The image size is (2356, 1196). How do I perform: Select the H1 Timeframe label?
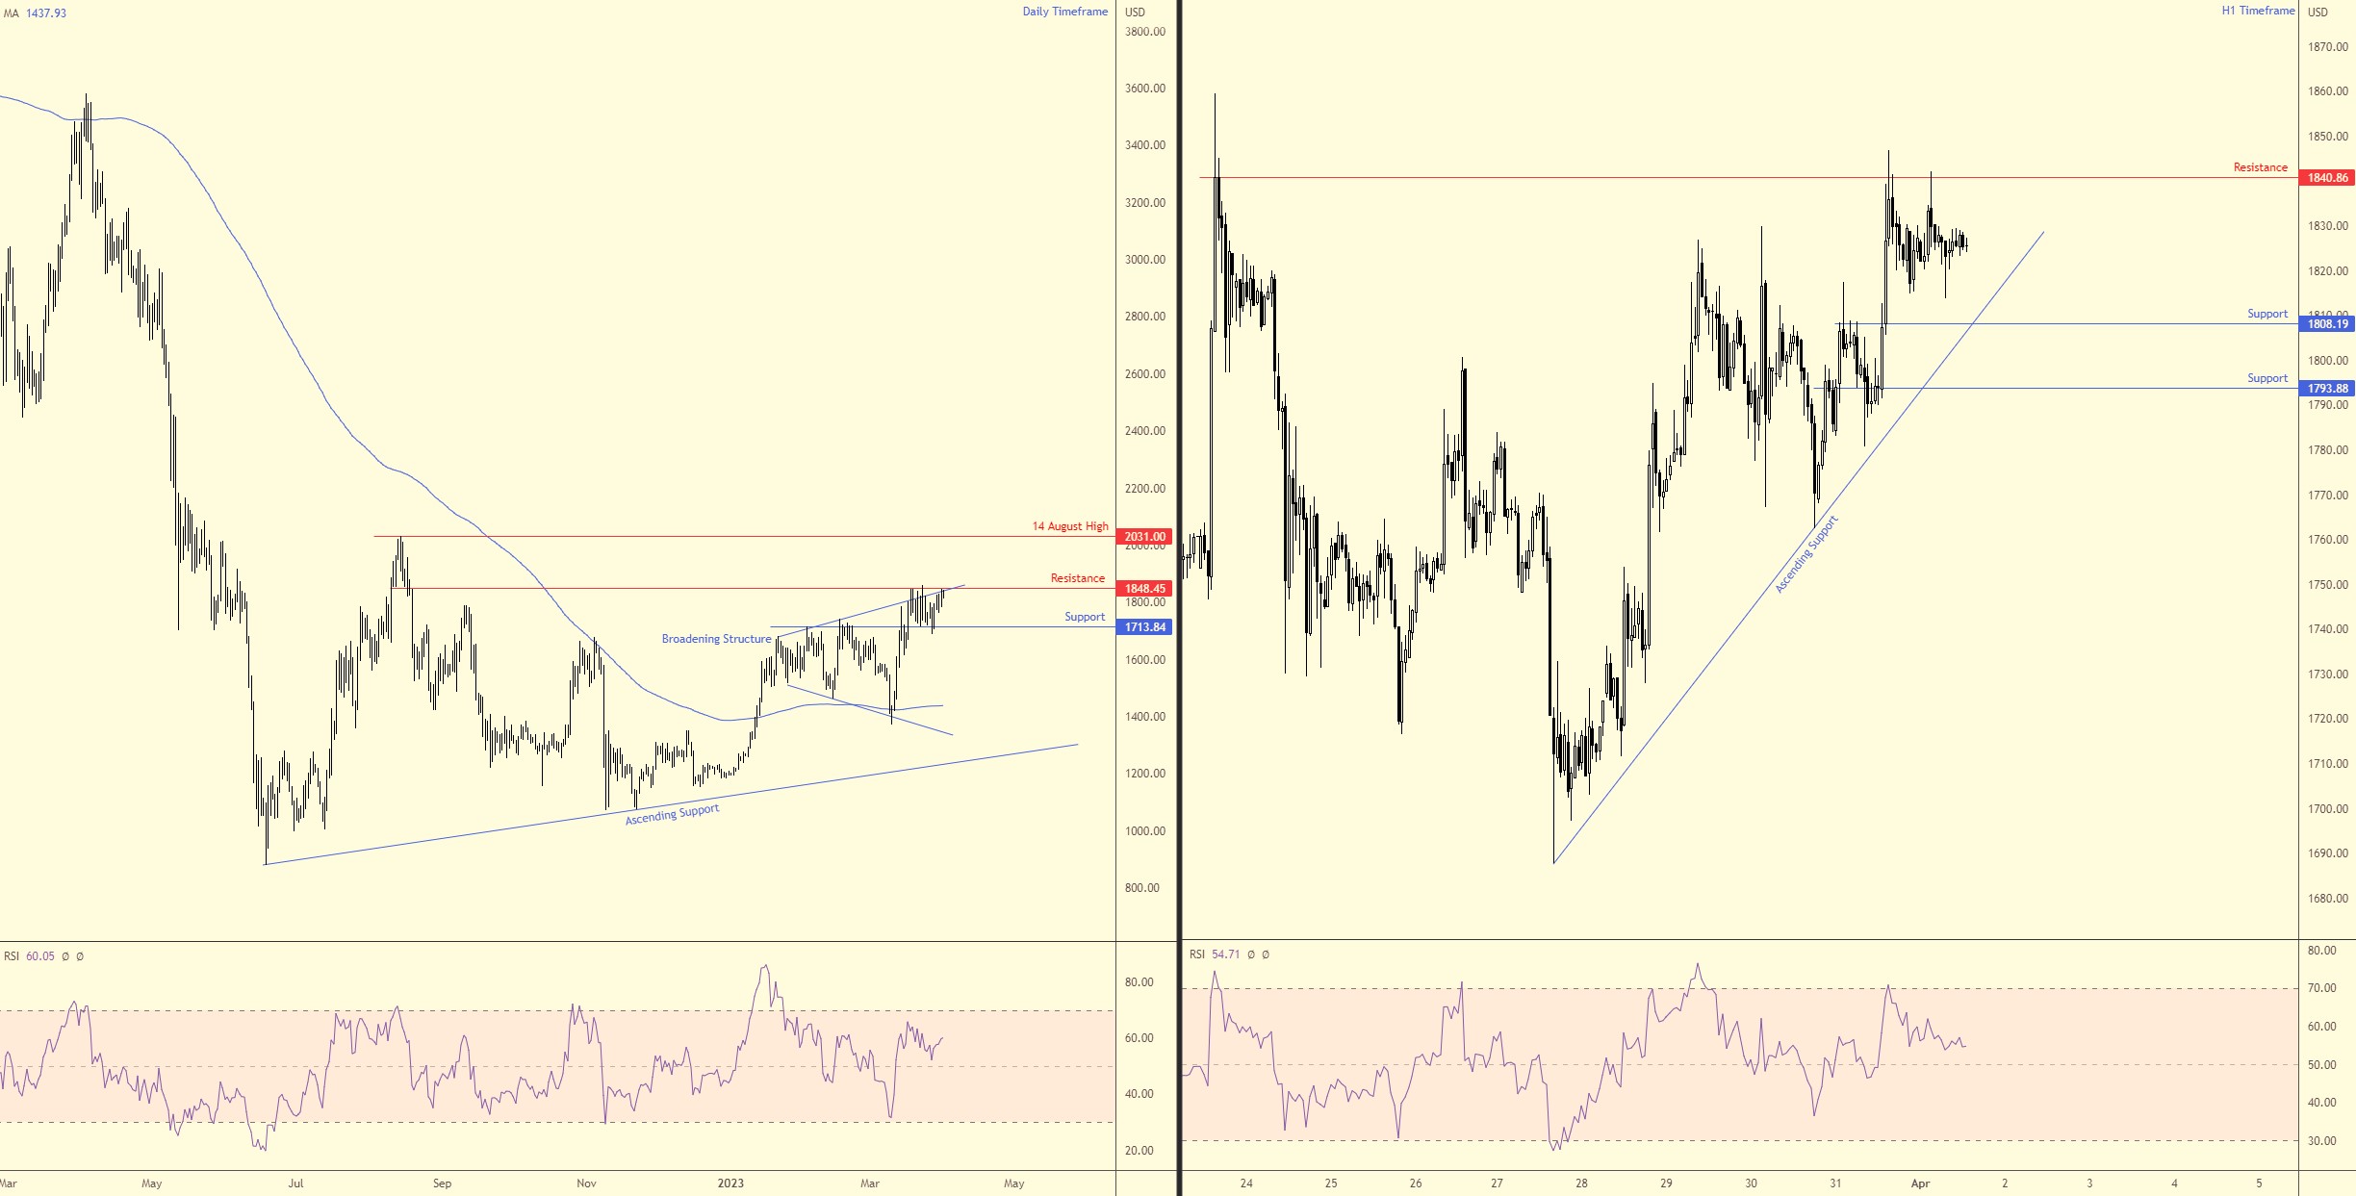tap(2256, 11)
